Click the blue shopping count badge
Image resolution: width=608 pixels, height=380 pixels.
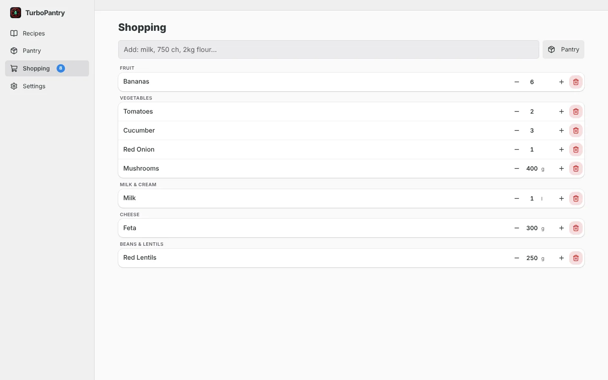61,68
